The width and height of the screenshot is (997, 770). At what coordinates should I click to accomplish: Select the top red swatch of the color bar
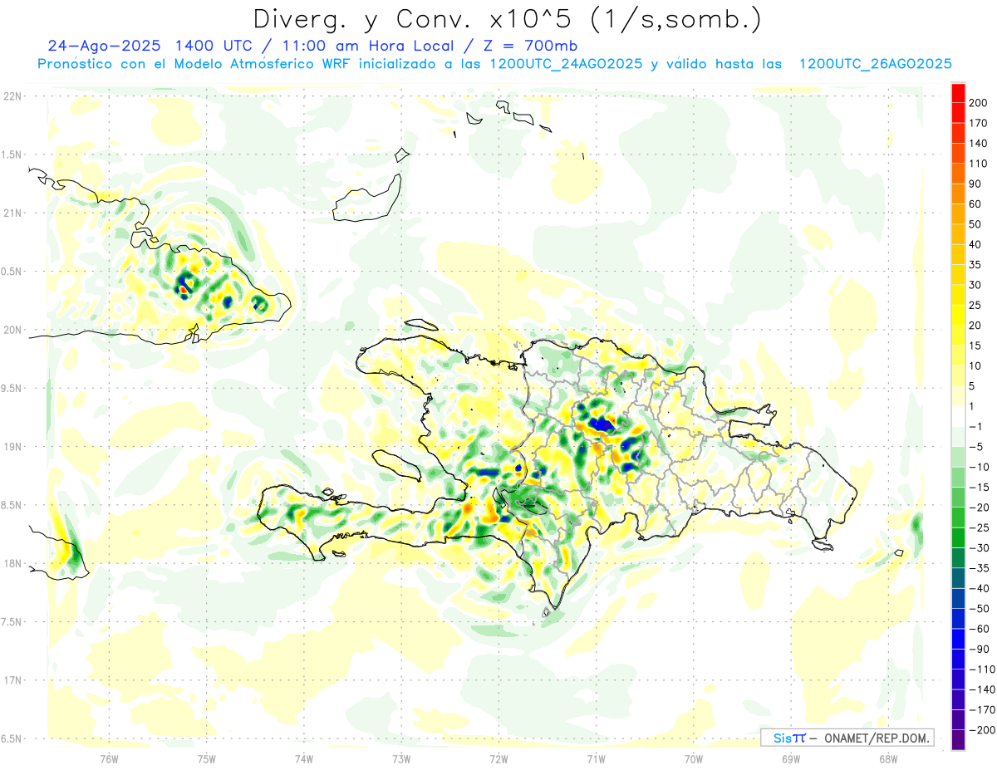pyautogui.click(x=958, y=92)
